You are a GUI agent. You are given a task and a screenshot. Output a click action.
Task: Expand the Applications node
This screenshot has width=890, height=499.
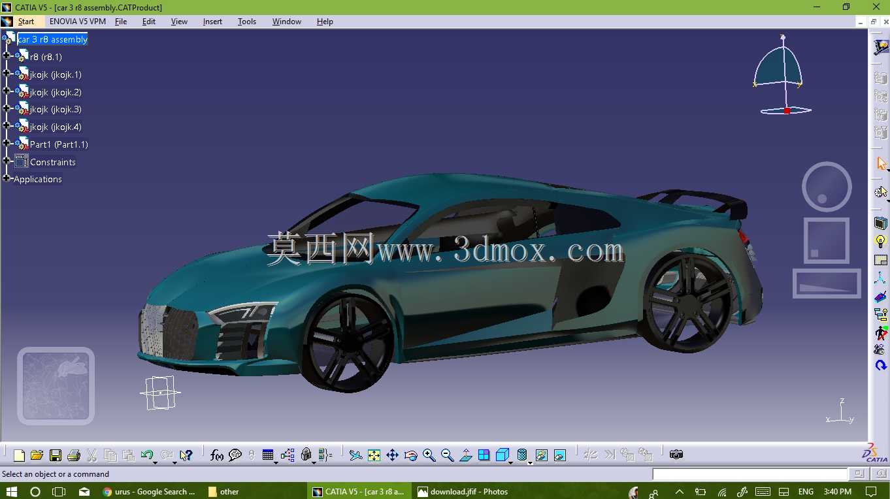pyautogui.click(x=7, y=179)
